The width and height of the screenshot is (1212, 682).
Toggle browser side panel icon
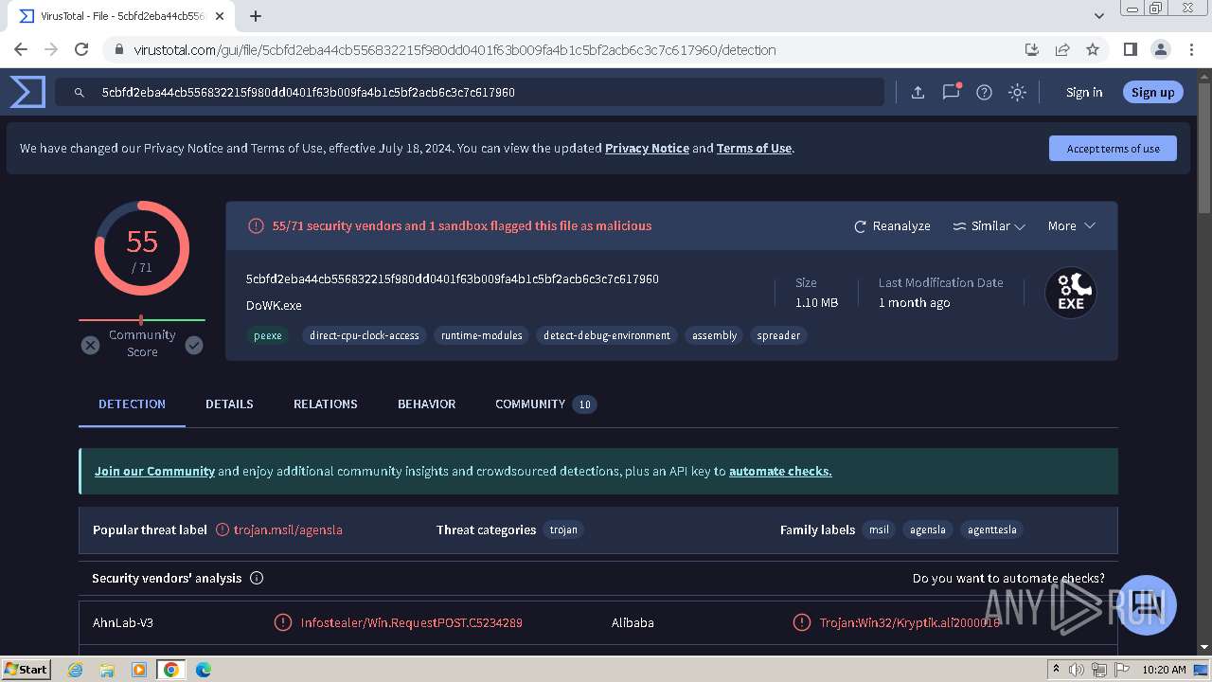[1130, 50]
